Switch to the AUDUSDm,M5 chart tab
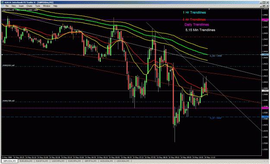270x164 pixels. 107,161
